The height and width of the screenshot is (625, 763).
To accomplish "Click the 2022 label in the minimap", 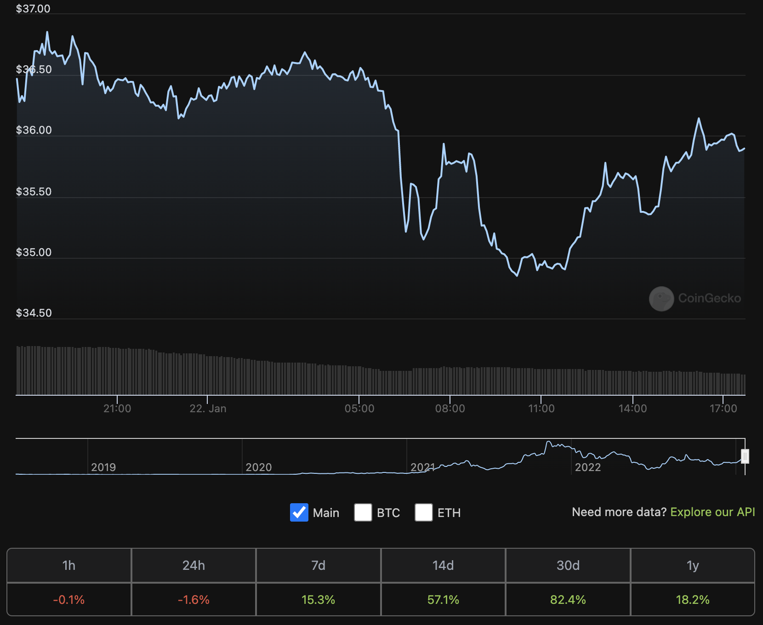I will [589, 467].
